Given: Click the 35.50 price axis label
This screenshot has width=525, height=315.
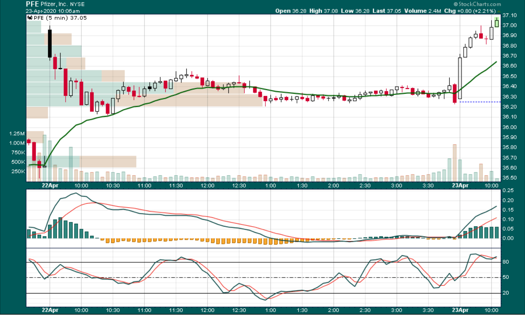Looking at the screenshot, I should [x=509, y=178].
